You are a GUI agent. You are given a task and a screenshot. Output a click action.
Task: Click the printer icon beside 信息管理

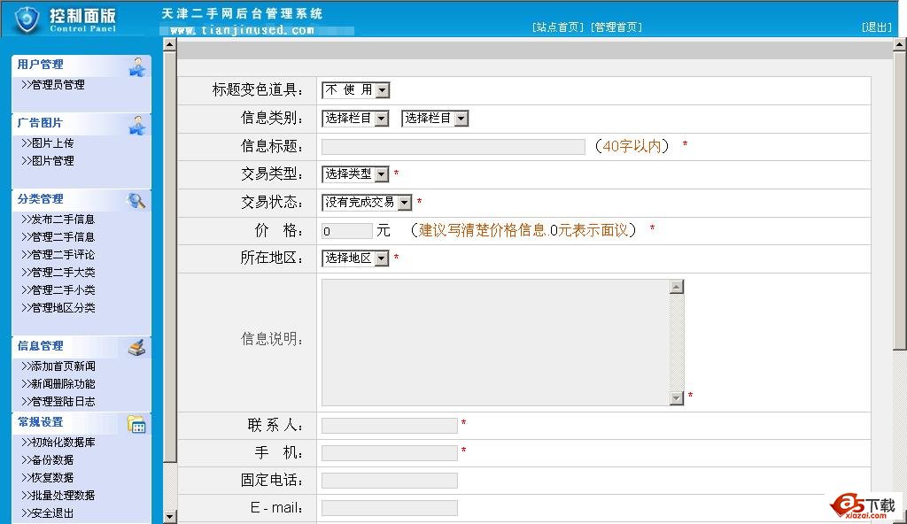tap(136, 347)
